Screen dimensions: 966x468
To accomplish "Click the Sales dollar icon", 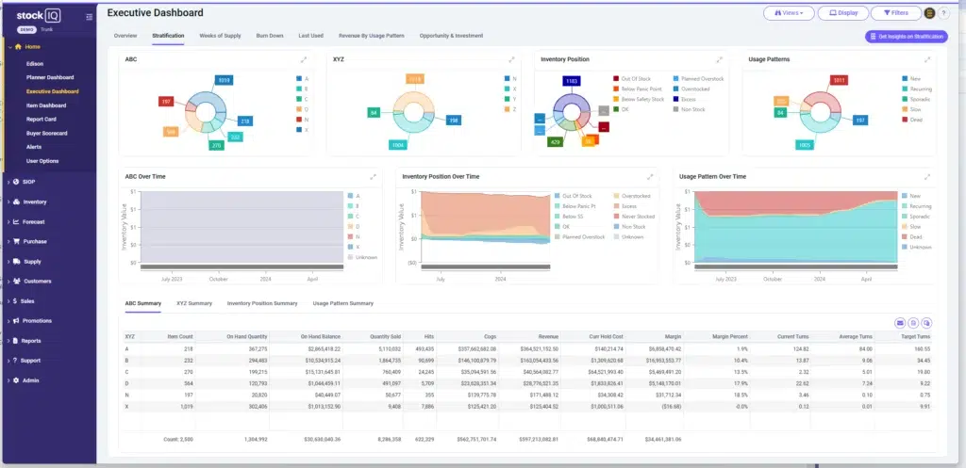I will click(x=15, y=301).
